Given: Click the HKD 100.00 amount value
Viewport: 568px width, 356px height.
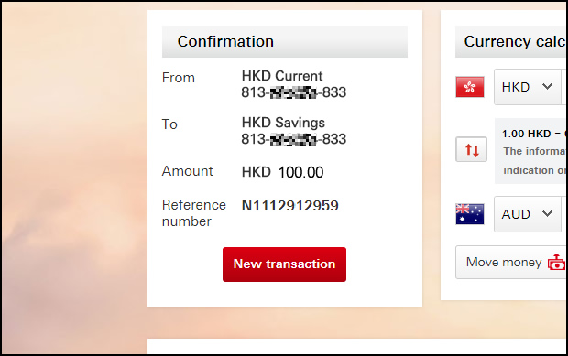Looking at the screenshot, I should [x=282, y=172].
